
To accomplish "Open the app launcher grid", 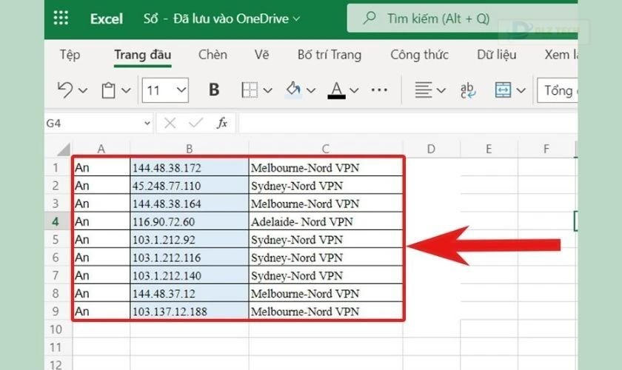I will pyautogui.click(x=61, y=18).
